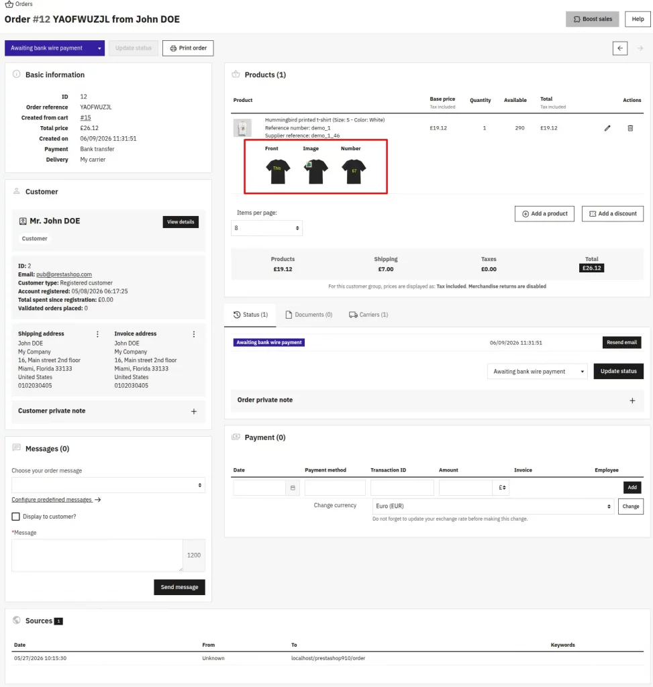Image resolution: width=653 pixels, height=687 pixels.
Task: Click Add a product button
Action: click(x=544, y=214)
